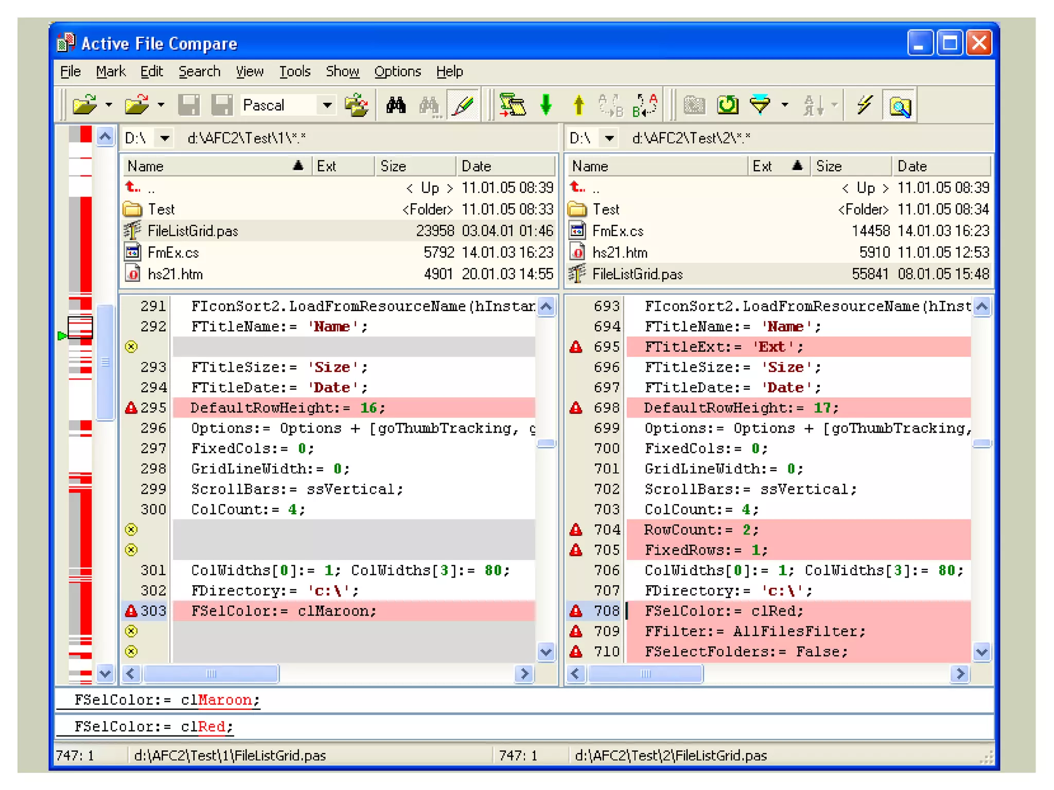Click the binoculars Find icon
This screenshot has width=1054, height=790.
tap(395, 105)
